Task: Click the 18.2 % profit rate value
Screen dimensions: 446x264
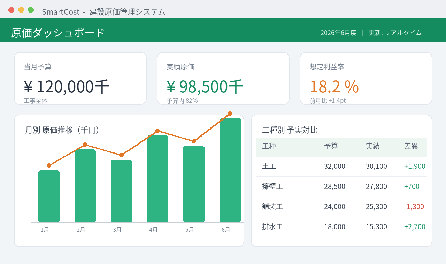Action: [334, 86]
